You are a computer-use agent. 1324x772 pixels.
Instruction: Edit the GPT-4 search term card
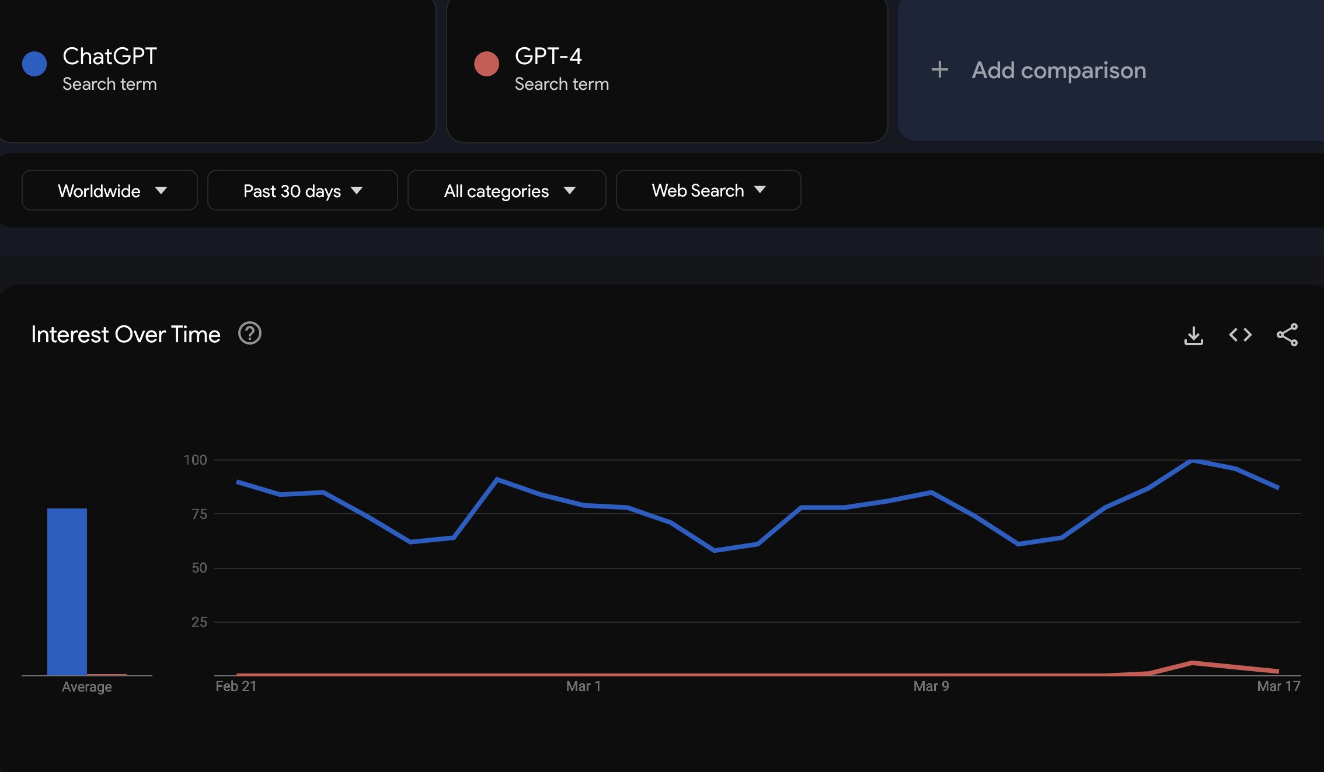tap(667, 70)
